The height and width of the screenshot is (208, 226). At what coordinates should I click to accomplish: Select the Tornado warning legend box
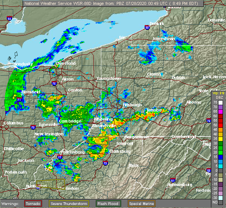coord(33,204)
